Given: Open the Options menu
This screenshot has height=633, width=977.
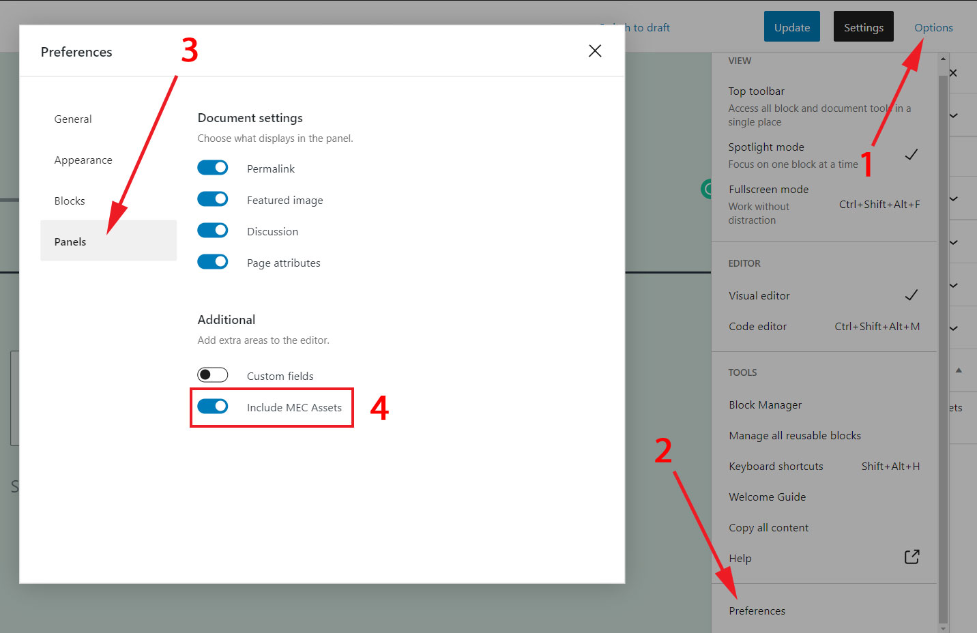Looking at the screenshot, I should click(933, 27).
